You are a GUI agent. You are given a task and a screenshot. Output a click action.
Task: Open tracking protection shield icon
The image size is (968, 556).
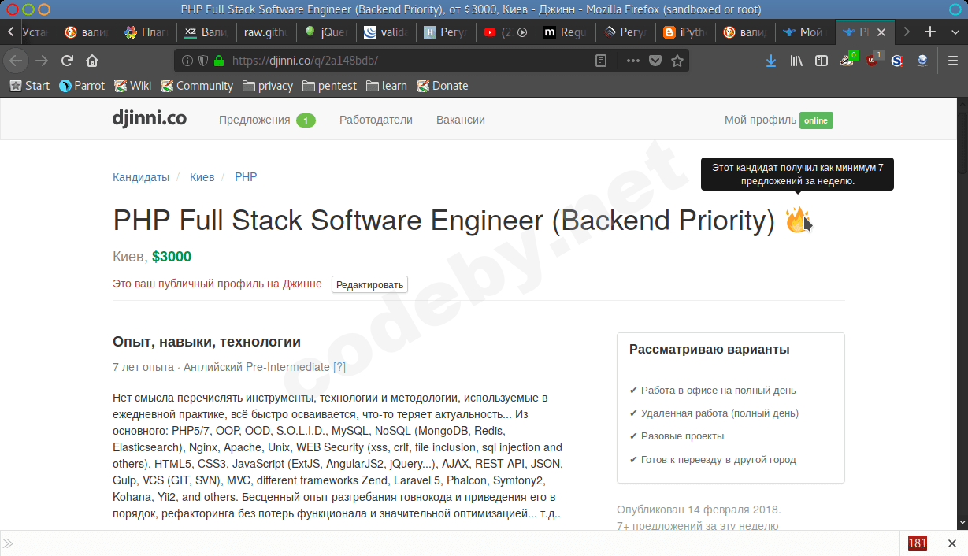point(202,61)
